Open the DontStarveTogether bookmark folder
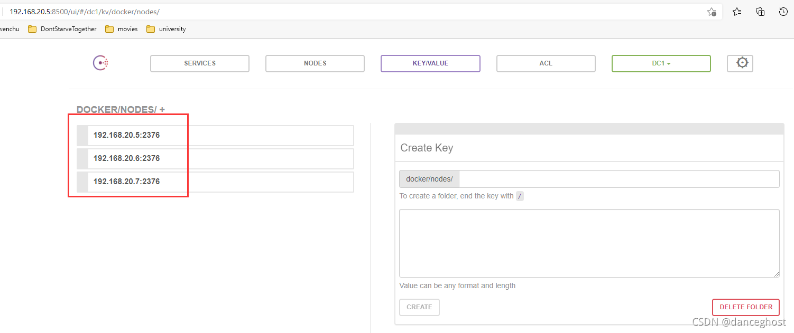The height and width of the screenshot is (333, 794). pyautogui.click(x=62, y=29)
